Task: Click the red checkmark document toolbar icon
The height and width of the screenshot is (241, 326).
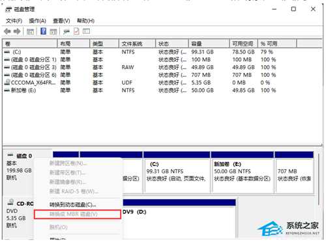Action: coord(76,31)
